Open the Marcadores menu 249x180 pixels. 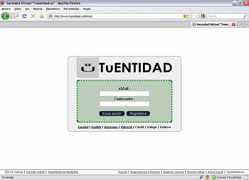(53, 9)
